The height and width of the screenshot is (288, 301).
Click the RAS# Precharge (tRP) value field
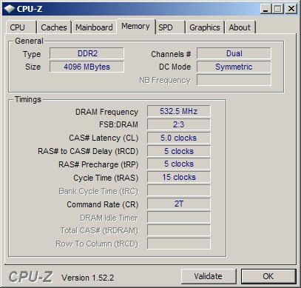click(x=179, y=164)
